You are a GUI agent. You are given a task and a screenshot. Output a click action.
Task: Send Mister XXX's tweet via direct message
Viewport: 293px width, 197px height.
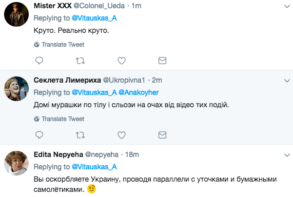click(x=162, y=61)
